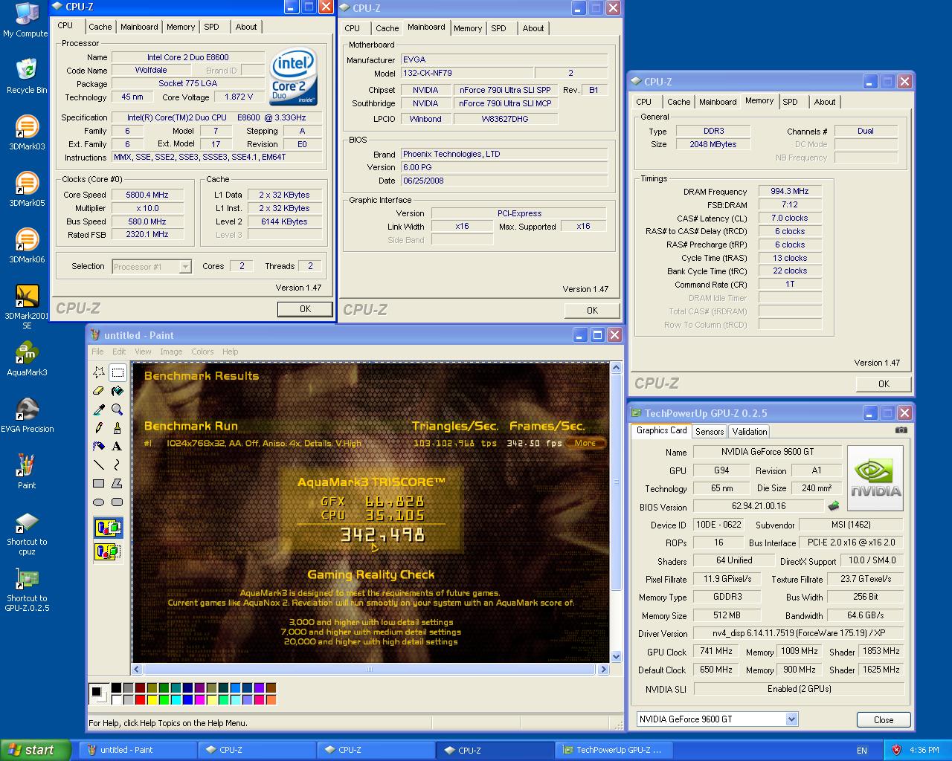Switch to untitled - Paint in taskbar

138,750
